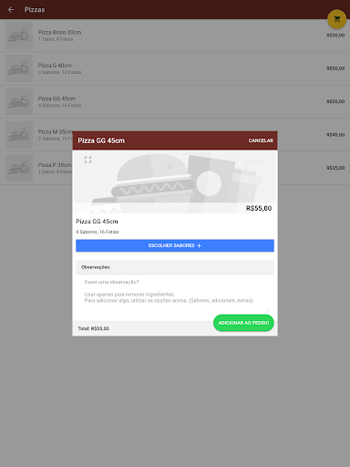Image resolution: width=350 pixels, height=467 pixels.
Task: Click the fullscreen expand icon on the dialog image
Action: click(x=87, y=160)
